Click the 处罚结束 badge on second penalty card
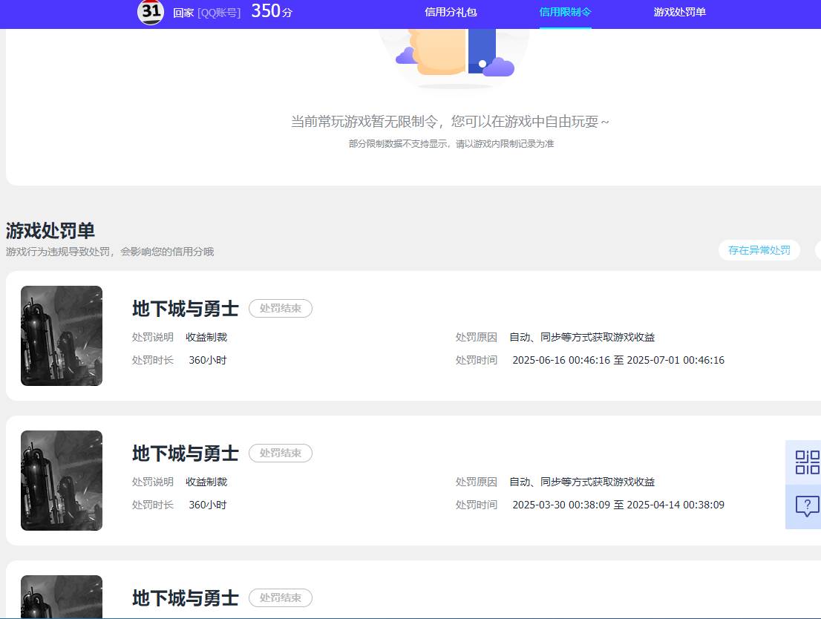Screen dimensions: 821x619 280,453
